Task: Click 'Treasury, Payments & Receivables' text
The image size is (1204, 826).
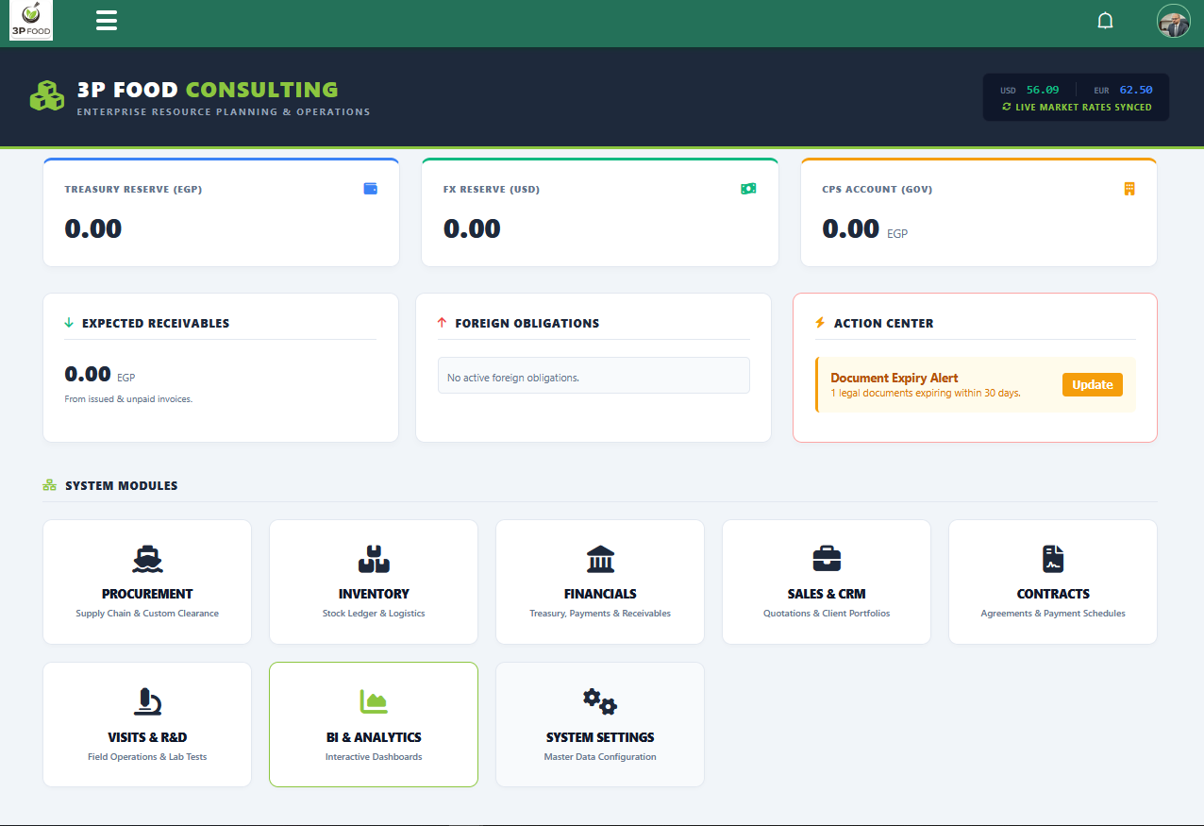Action: point(600,614)
